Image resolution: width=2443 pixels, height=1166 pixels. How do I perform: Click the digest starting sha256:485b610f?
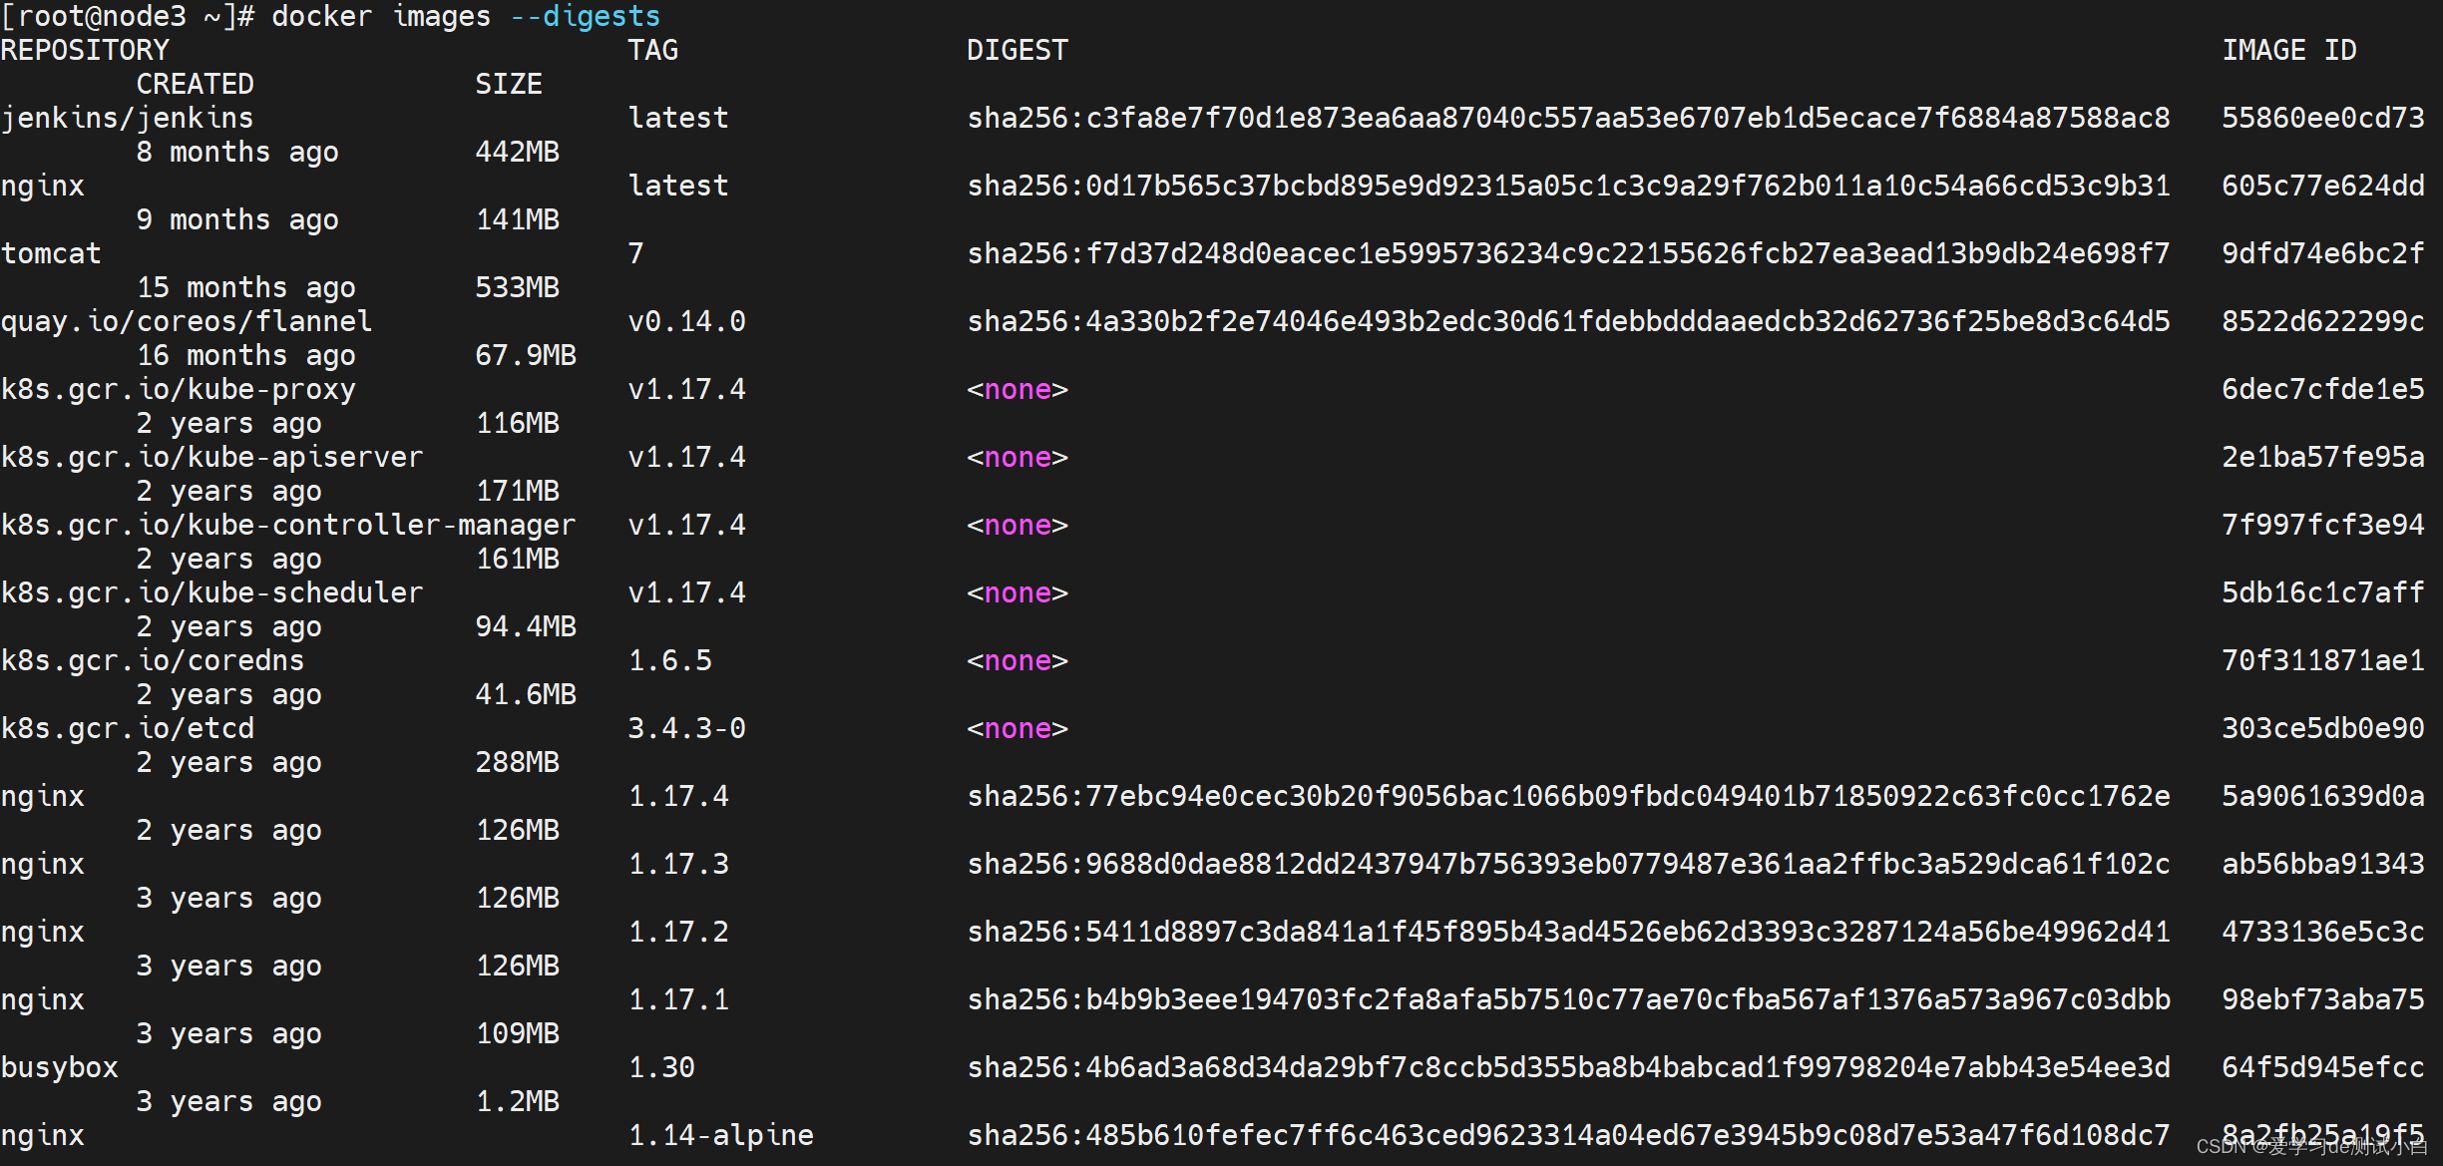(1568, 1136)
